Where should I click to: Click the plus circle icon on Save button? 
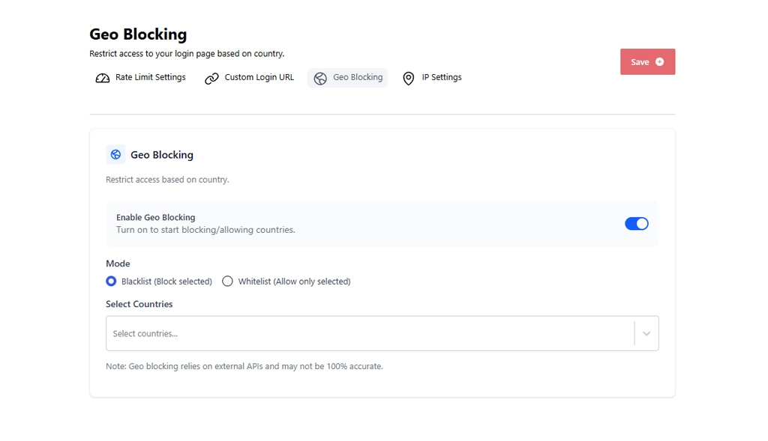pyautogui.click(x=660, y=61)
